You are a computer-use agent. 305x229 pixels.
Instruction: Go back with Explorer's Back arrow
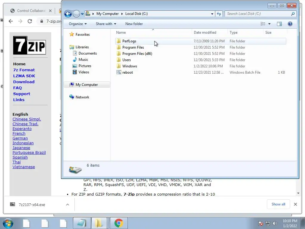coord(68,14)
